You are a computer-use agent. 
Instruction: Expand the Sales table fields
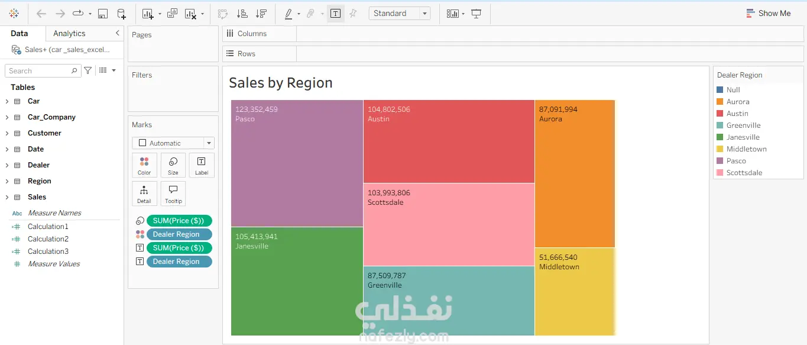point(7,197)
